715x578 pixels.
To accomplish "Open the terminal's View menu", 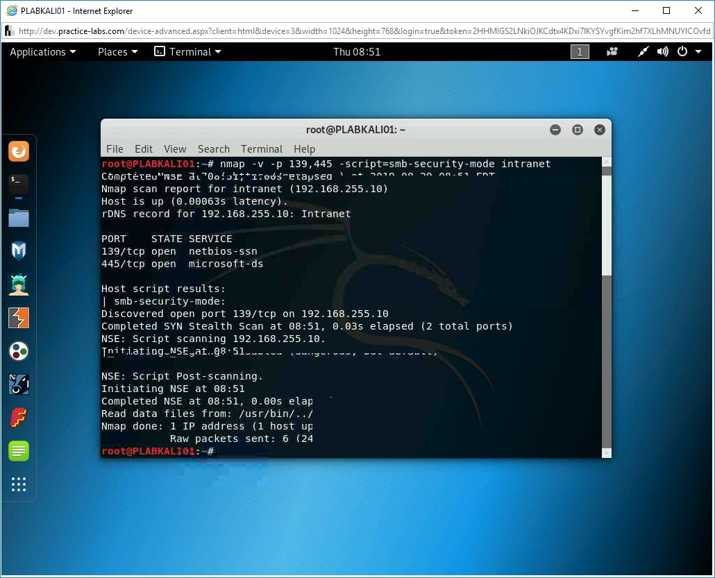I will point(175,149).
